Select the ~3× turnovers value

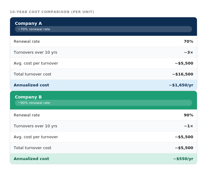point(188,52)
